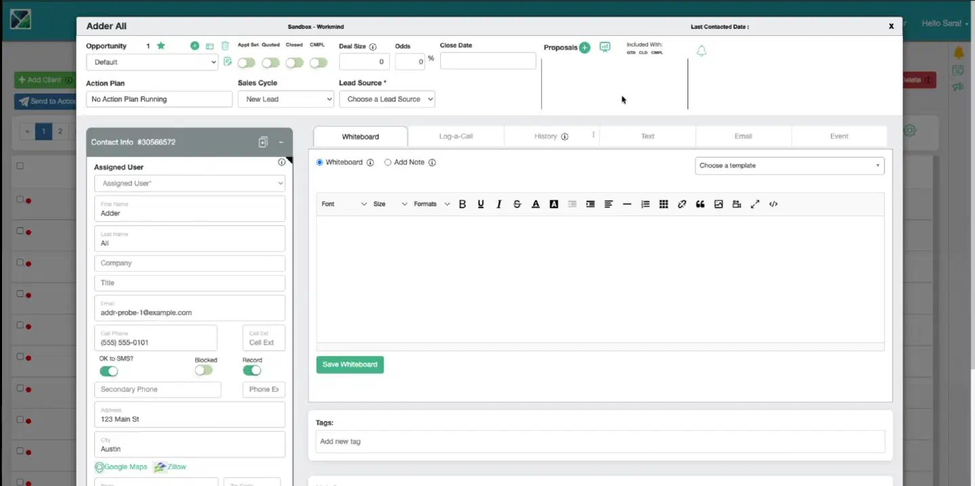The image size is (975, 486).
Task: Open the proposals presentation icon
Action: click(605, 47)
